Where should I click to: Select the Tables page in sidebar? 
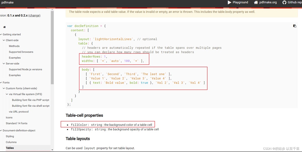(x=10, y=148)
